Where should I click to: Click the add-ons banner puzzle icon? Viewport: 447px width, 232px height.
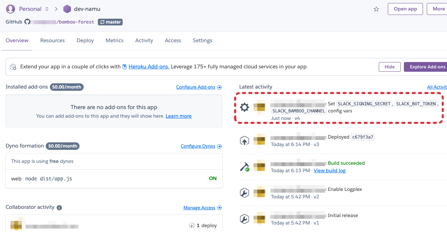pos(13,67)
